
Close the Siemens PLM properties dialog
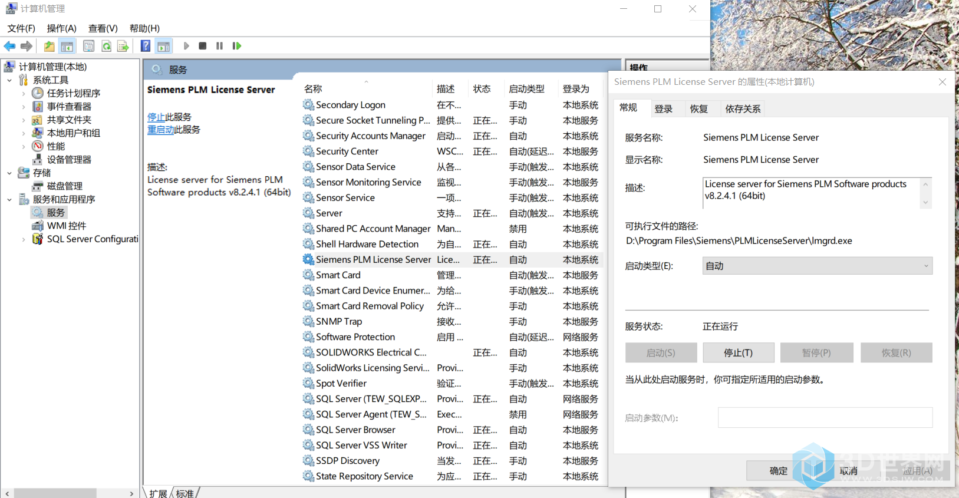(x=942, y=82)
